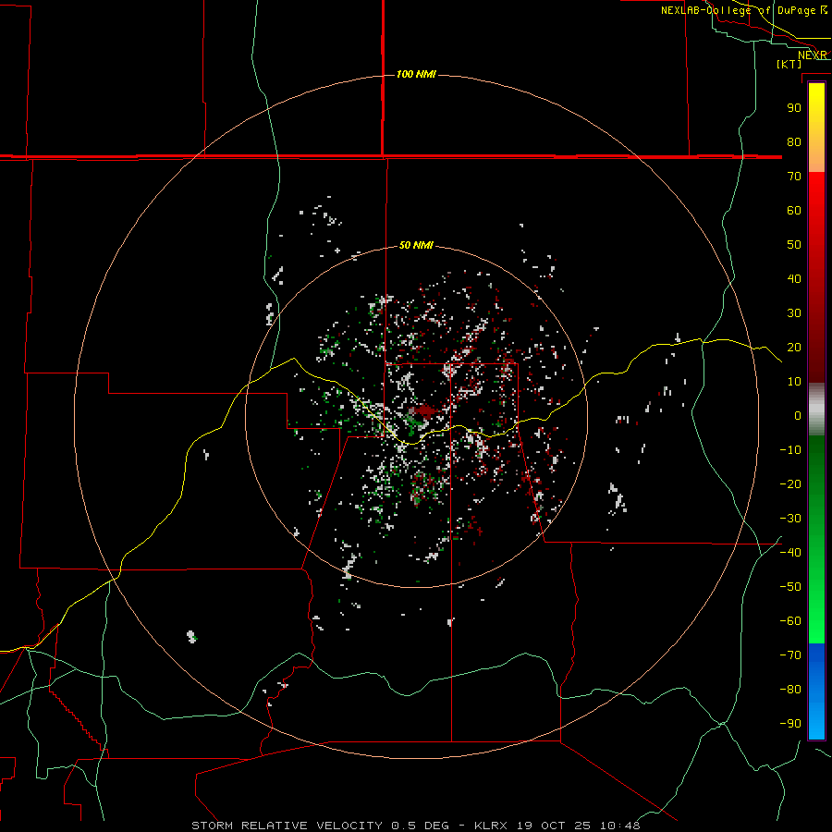Screen dimensions: 832x832
Task: Click the "100 NMI" range ring label
Action: click(x=416, y=74)
